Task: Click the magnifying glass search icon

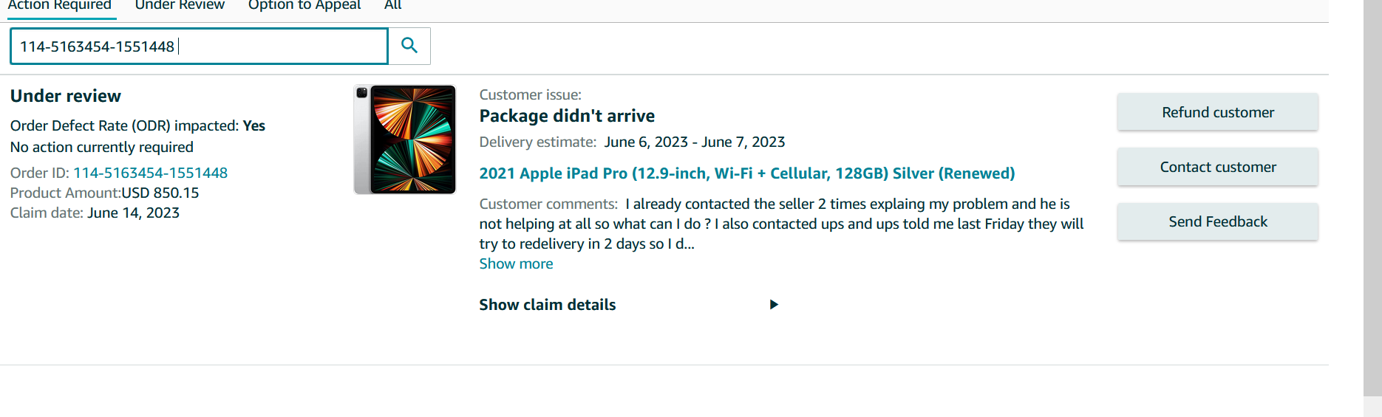Action: (x=409, y=46)
